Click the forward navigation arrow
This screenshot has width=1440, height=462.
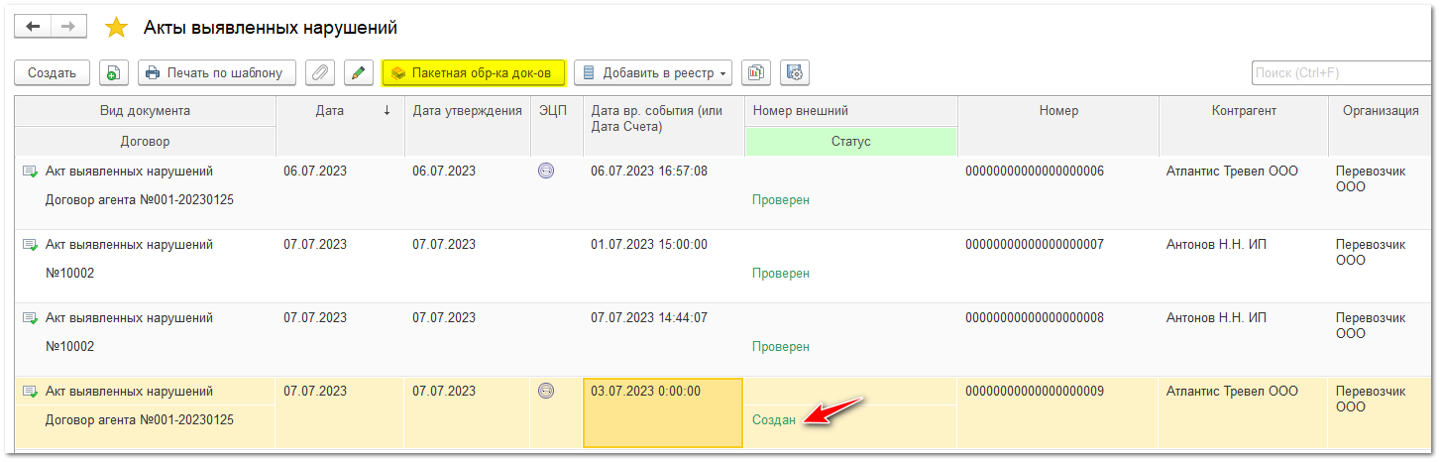(x=68, y=27)
